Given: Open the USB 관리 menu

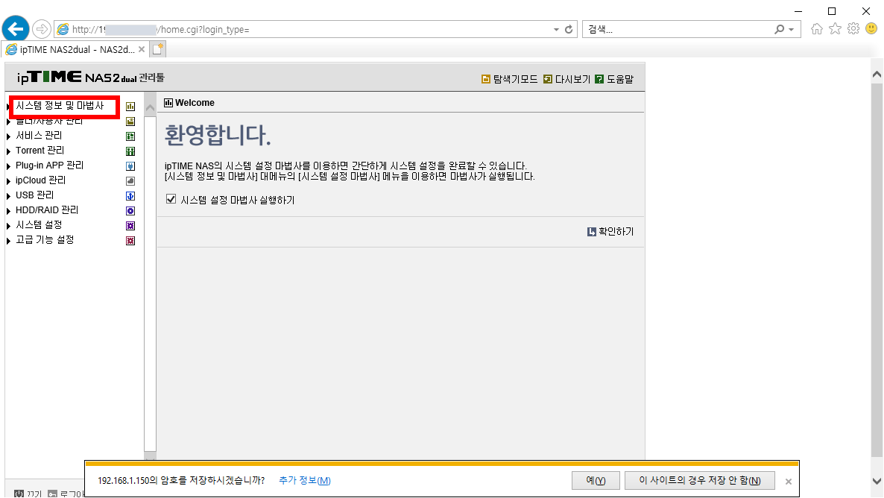Looking at the screenshot, I should point(35,195).
